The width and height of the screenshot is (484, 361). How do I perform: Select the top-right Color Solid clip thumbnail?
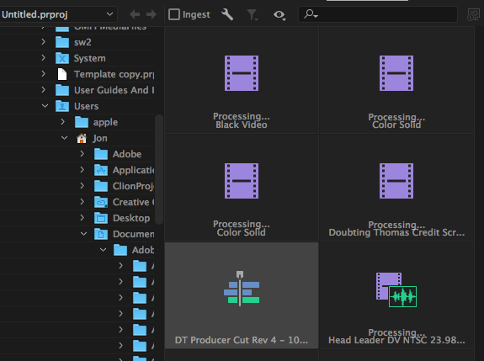[x=396, y=73]
